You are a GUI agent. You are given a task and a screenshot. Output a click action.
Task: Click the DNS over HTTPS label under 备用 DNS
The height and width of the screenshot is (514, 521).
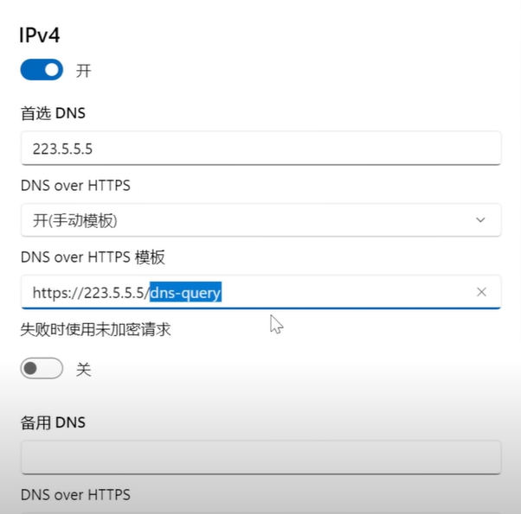[x=75, y=495]
